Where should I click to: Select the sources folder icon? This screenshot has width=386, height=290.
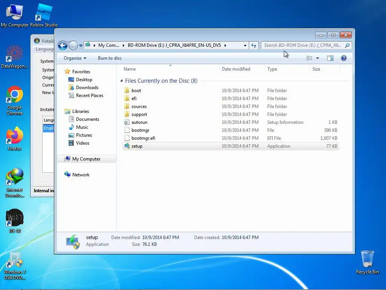coord(127,106)
